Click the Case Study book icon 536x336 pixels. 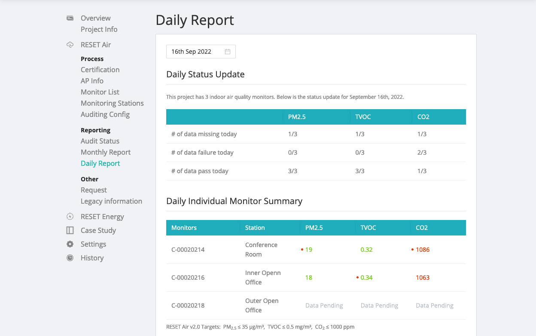pyautogui.click(x=70, y=230)
